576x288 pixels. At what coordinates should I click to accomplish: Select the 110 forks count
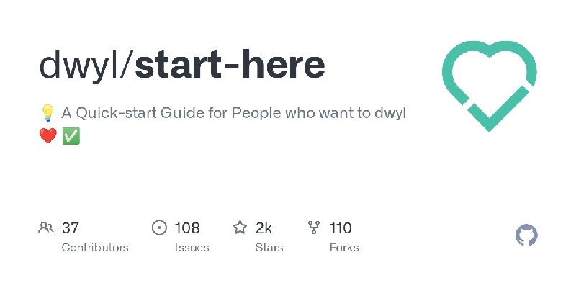click(x=341, y=228)
